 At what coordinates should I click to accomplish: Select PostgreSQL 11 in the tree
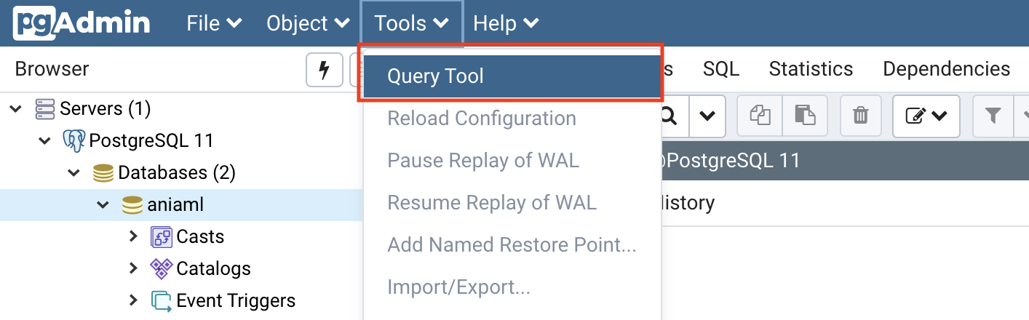point(151,140)
